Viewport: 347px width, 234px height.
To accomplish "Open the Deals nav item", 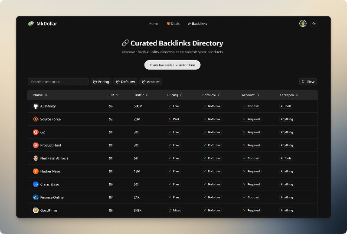I will pos(173,23).
